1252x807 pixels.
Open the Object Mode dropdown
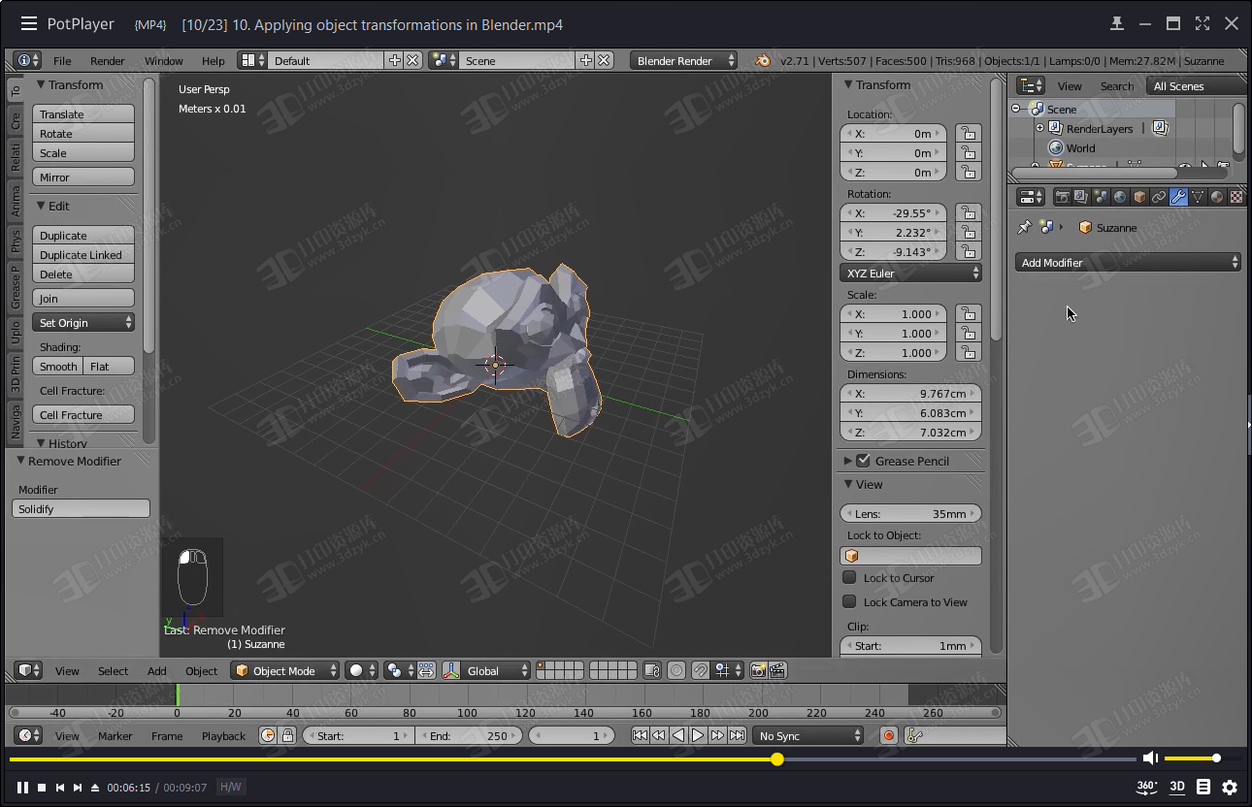pos(285,670)
